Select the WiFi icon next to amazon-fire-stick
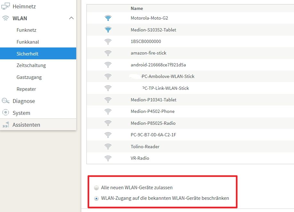 point(108,53)
